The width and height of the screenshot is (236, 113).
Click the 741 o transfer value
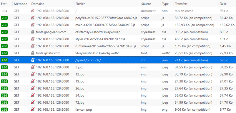(x=191, y=60)
